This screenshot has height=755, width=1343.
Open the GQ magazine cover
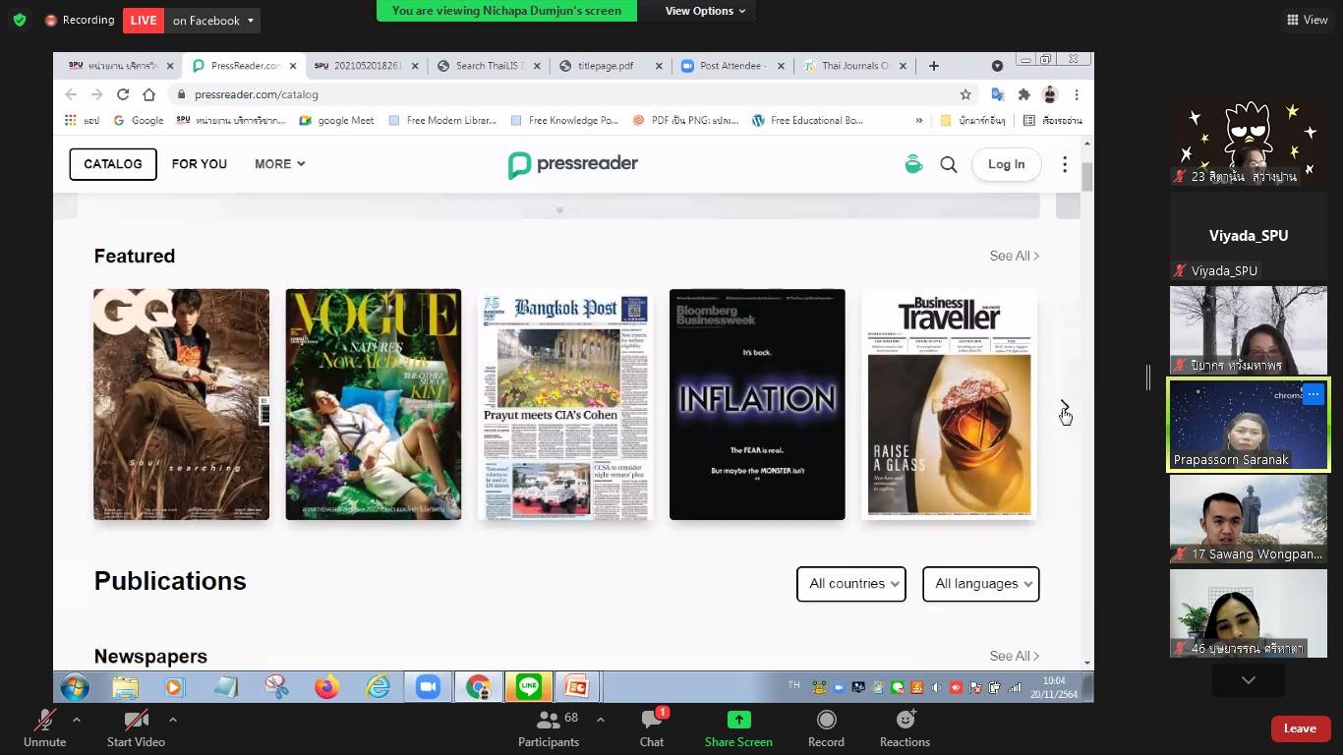(x=181, y=404)
